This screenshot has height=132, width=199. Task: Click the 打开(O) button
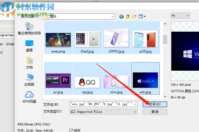pyautogui.click(x=155, y=104)
